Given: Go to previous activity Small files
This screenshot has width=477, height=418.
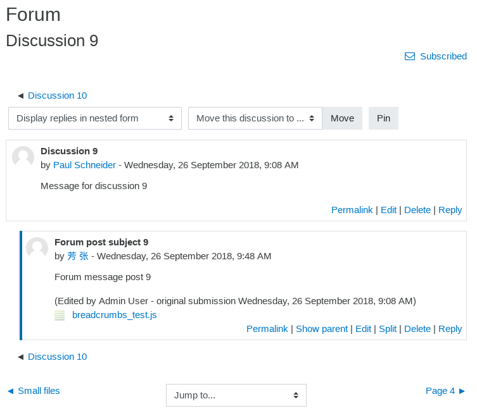Looking at the screenshot, I should click(34, 391).
